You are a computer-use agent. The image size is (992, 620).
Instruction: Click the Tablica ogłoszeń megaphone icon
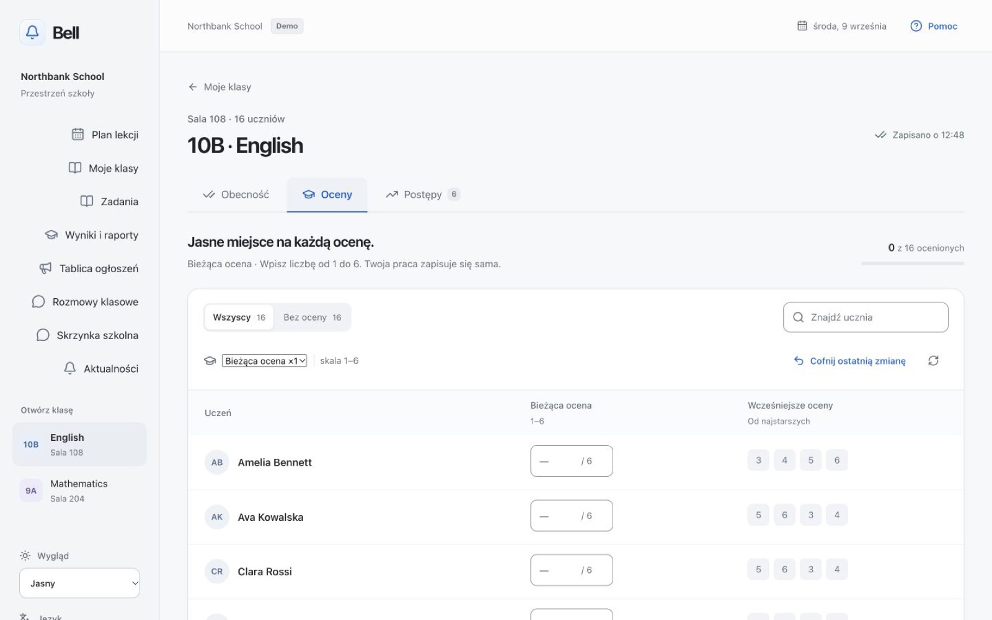pyautogui.click(x=45, y=268)
